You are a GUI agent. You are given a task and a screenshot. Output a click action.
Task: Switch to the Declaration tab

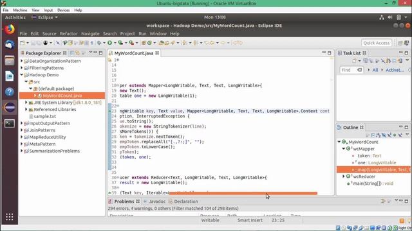183,201
